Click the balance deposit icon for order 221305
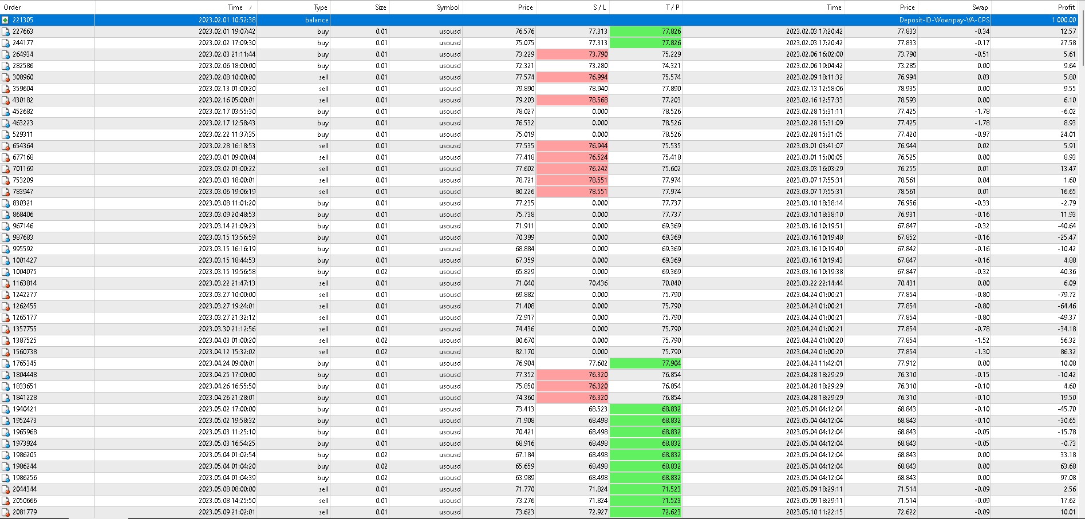The height and width of the screenshot is (519, 1085). pos(6,20)
